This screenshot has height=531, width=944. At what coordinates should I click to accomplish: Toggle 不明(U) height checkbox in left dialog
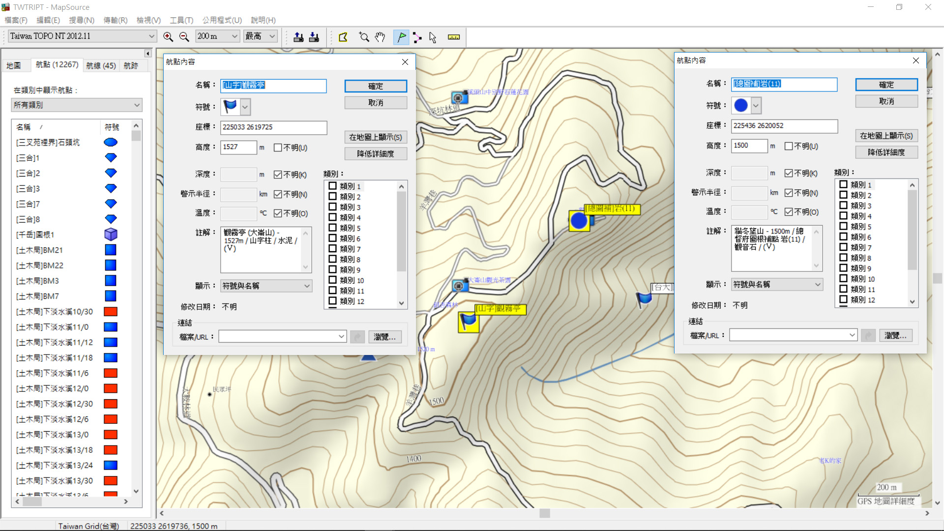point(278,147)
